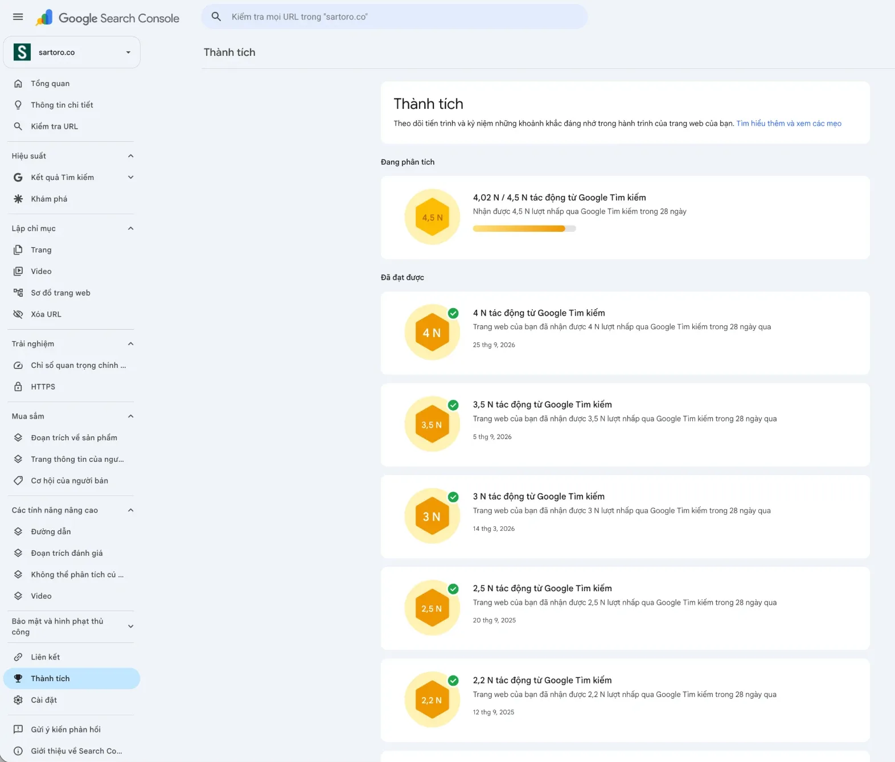Open Không thể phân tích cú pháp report

click(72, 575)
